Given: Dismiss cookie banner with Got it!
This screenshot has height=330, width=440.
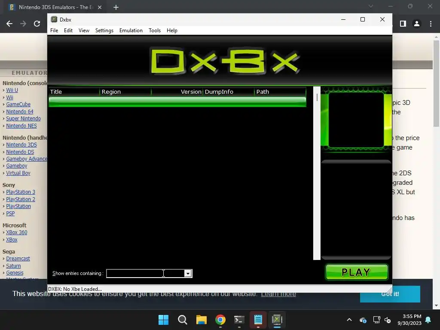Looking at the screenshot, I should [x=390, y=294].
